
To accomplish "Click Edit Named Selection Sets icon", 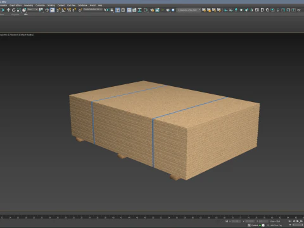I will (80, 10).
